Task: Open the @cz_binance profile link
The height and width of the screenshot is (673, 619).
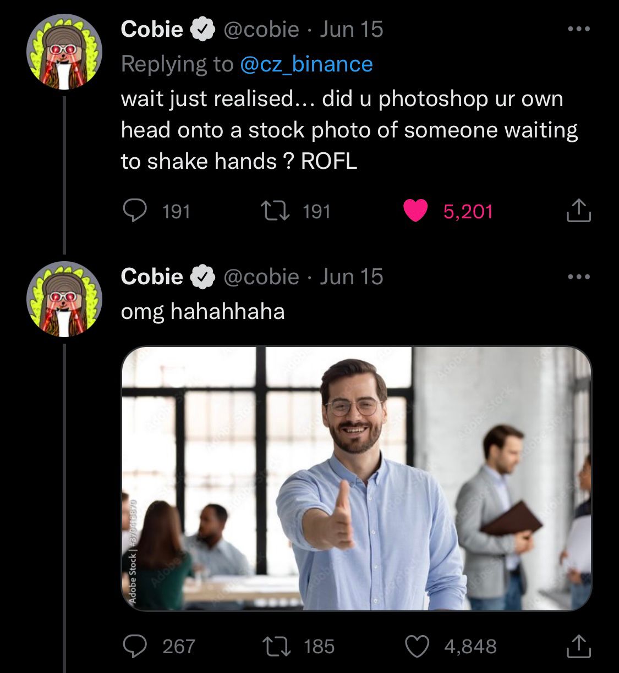Action: (x=306, y=64)
